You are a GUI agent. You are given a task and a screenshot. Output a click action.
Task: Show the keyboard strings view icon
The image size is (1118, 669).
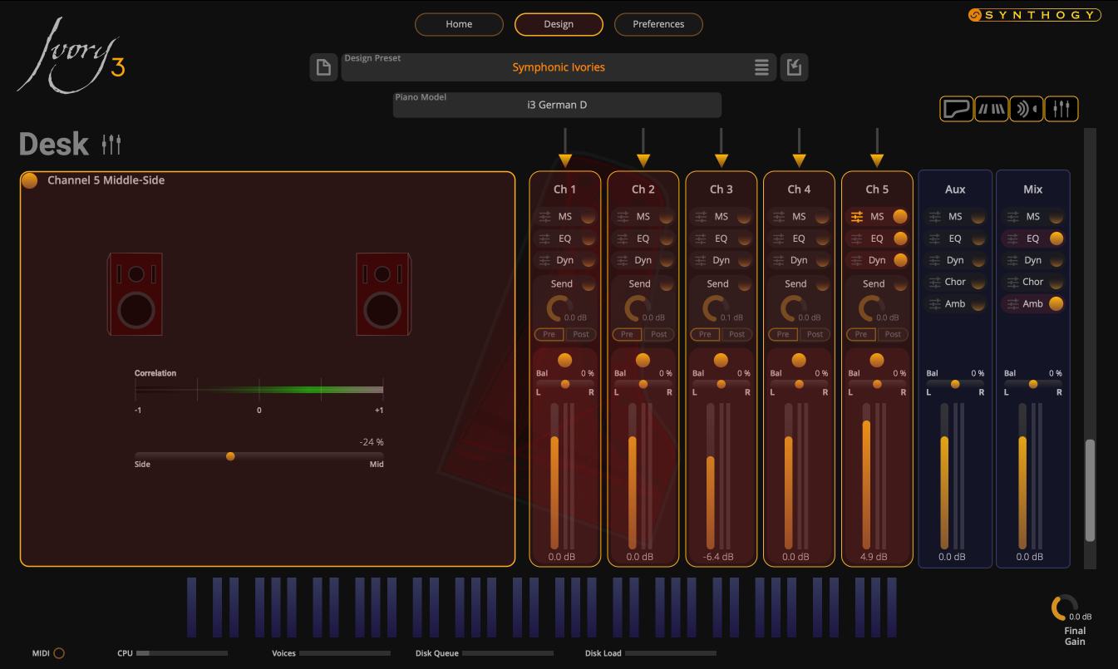[x=992, y=109]
